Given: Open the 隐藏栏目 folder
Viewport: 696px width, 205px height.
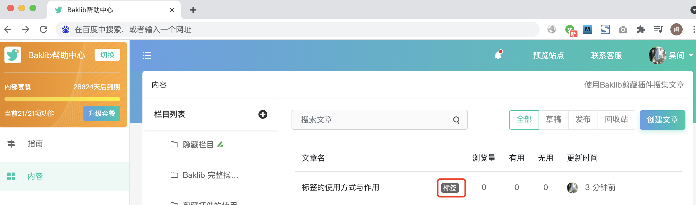Looking at the screenshot, I should coord(192,144).
